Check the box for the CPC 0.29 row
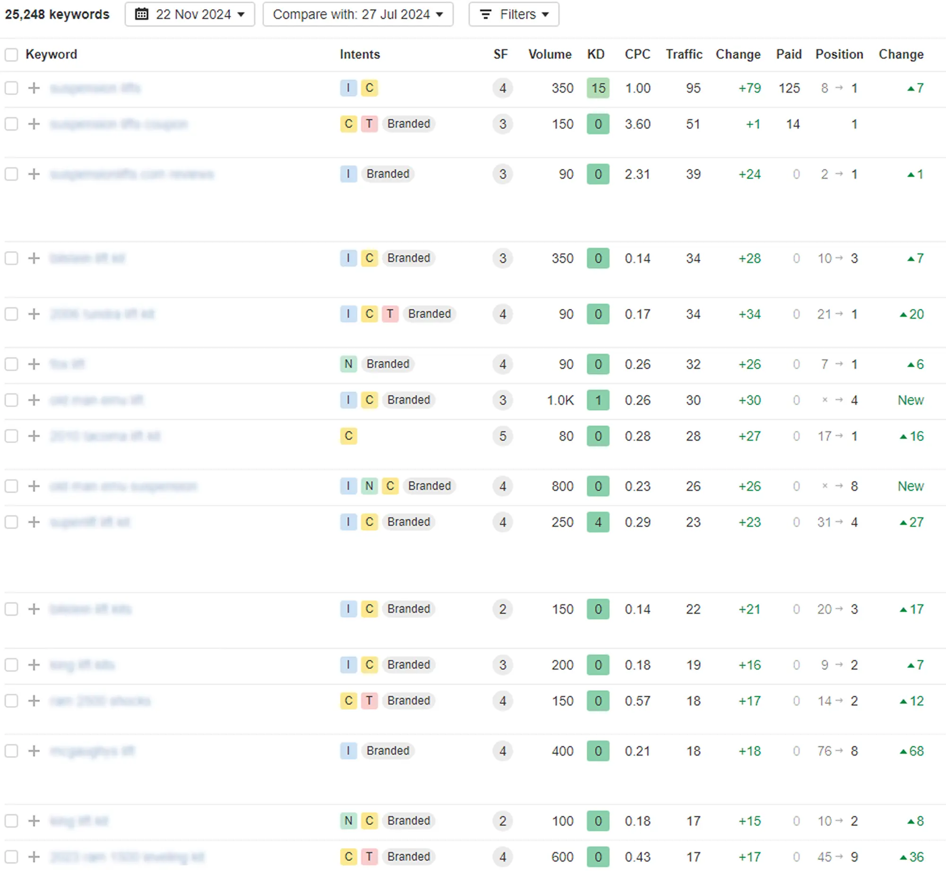Image resolution: width=946 pixels, height=871 pixels. coord(11,522)
